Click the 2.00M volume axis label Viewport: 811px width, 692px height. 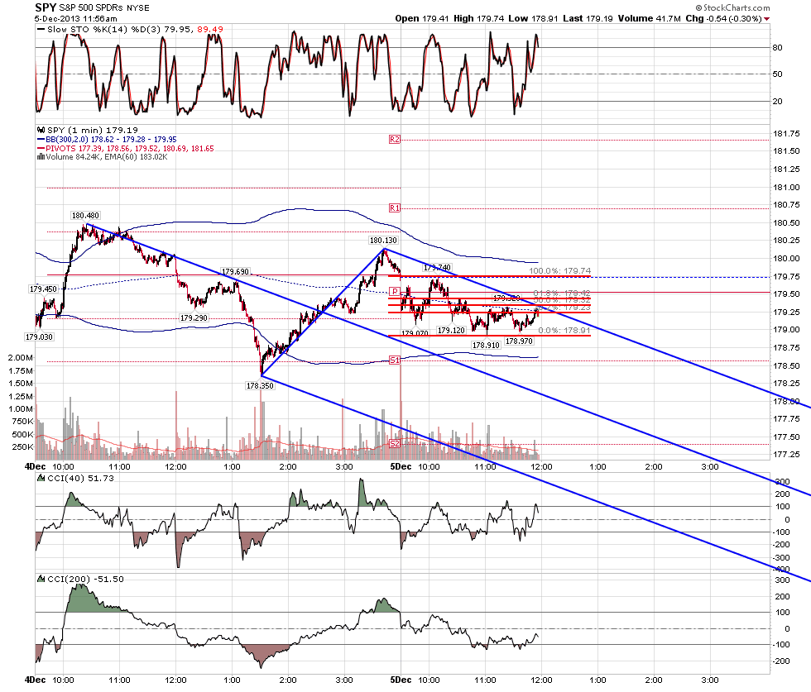[21, 358]
